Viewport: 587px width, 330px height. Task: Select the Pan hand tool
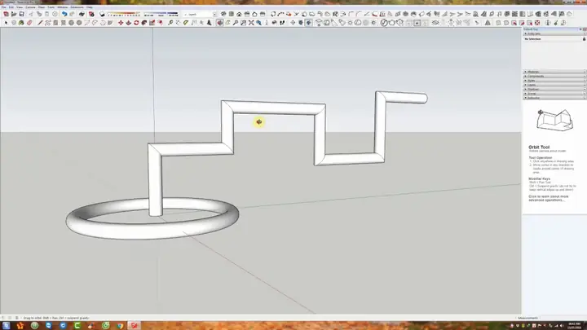point(227,23)
